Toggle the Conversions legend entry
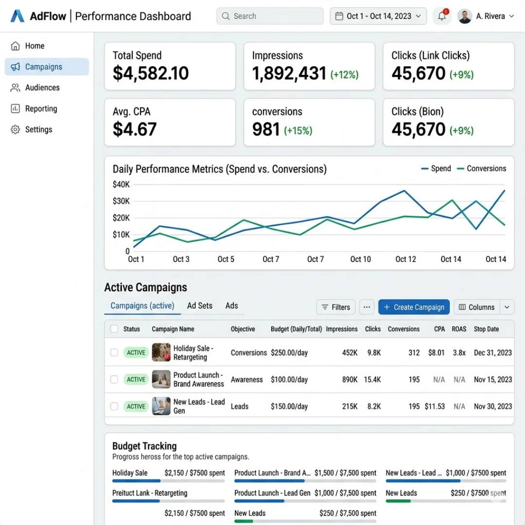This screenshot has width=525, height=525. (x=481, y=168)
